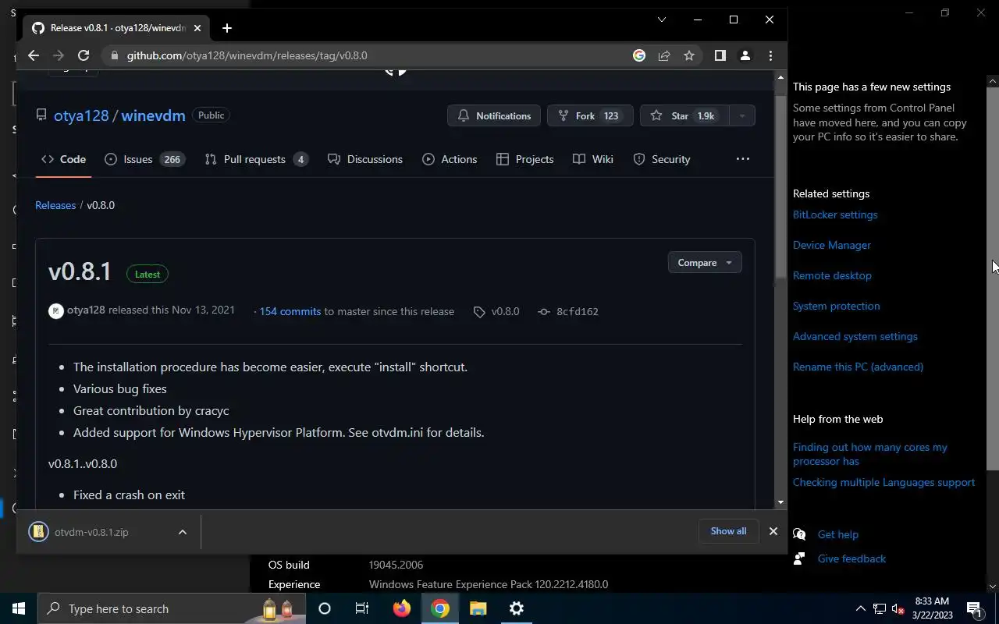Bookmark this page with star icon
999x624 pixels.
tap(689, 55)
